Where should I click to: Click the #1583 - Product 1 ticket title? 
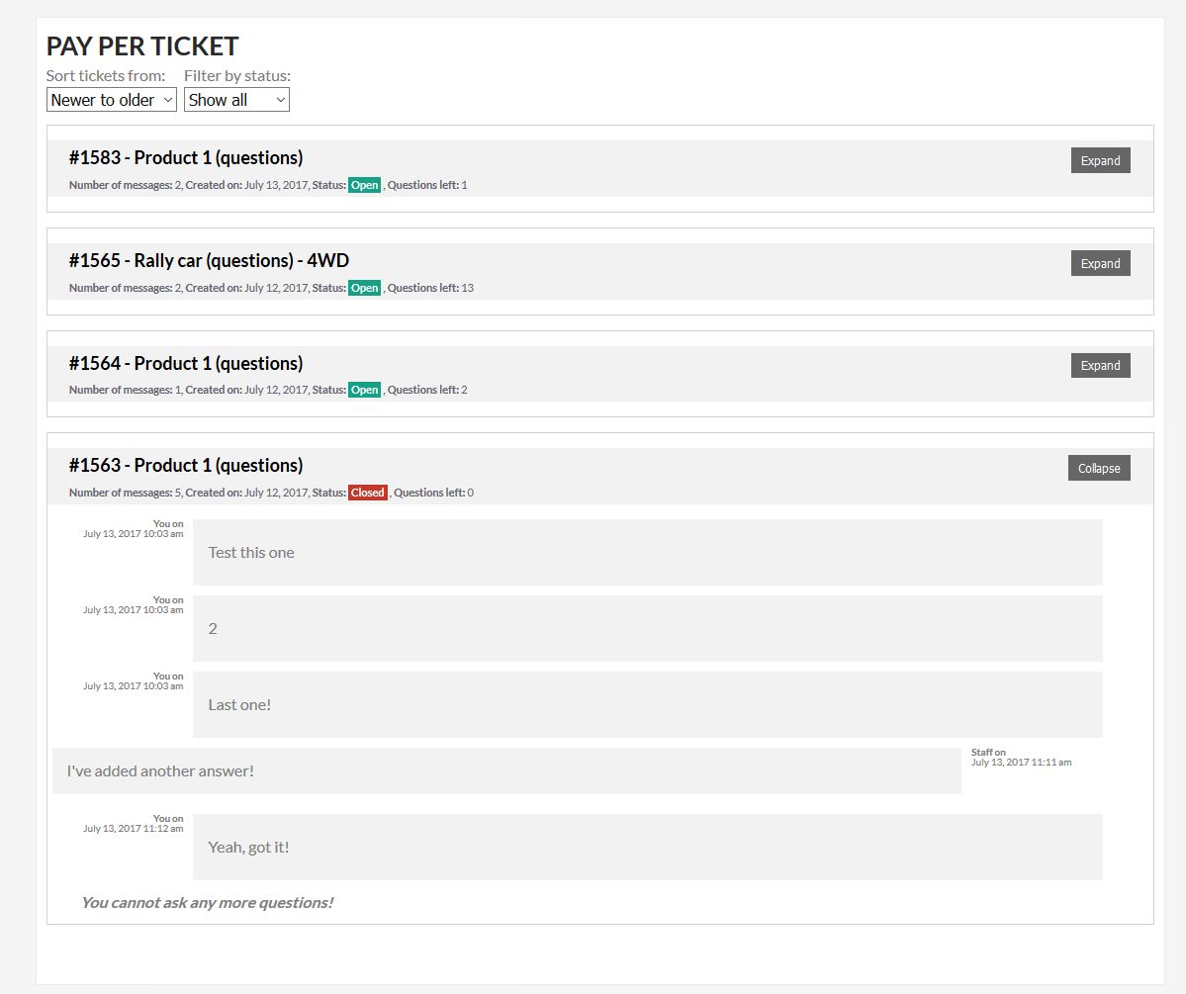186,158
